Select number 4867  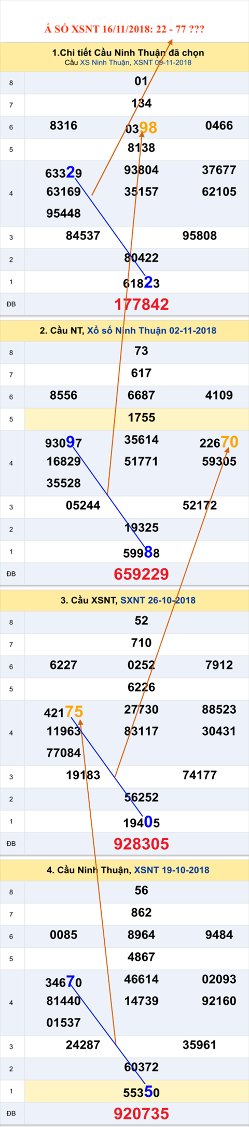click(x=141, y=957)
